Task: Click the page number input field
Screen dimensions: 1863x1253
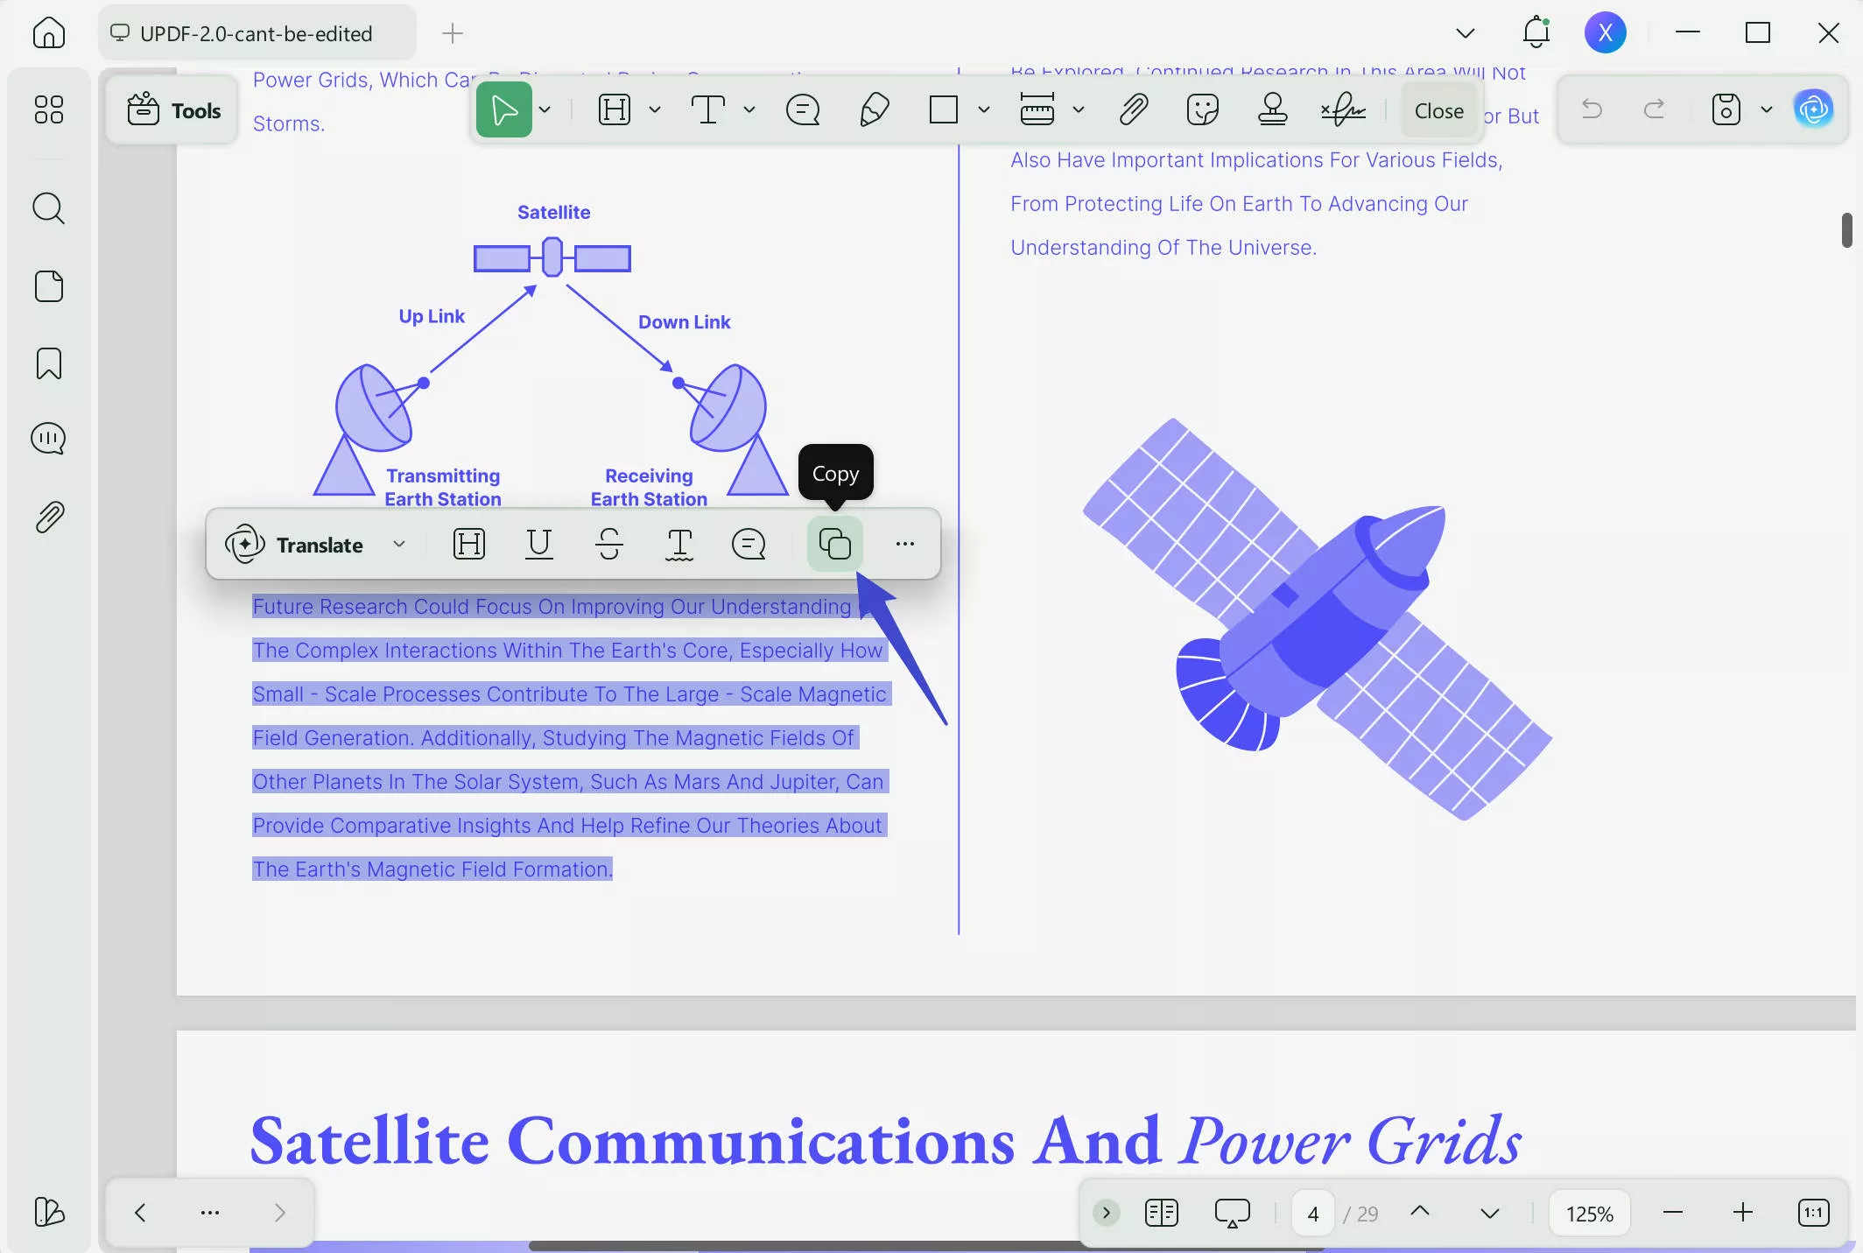Action: (1312, 1214)
